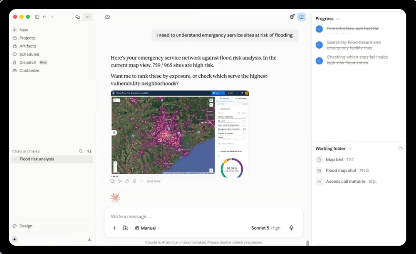Toggle the 'Checking which sites fall' progress check
The height and width of the screenshot is (254, 416).
coord(319,61)
